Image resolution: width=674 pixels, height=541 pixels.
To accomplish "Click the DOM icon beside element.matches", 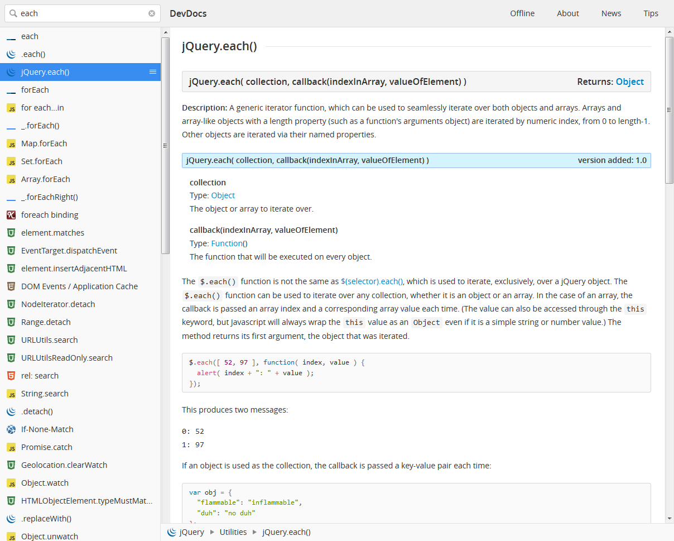I will tap(11, 233).
